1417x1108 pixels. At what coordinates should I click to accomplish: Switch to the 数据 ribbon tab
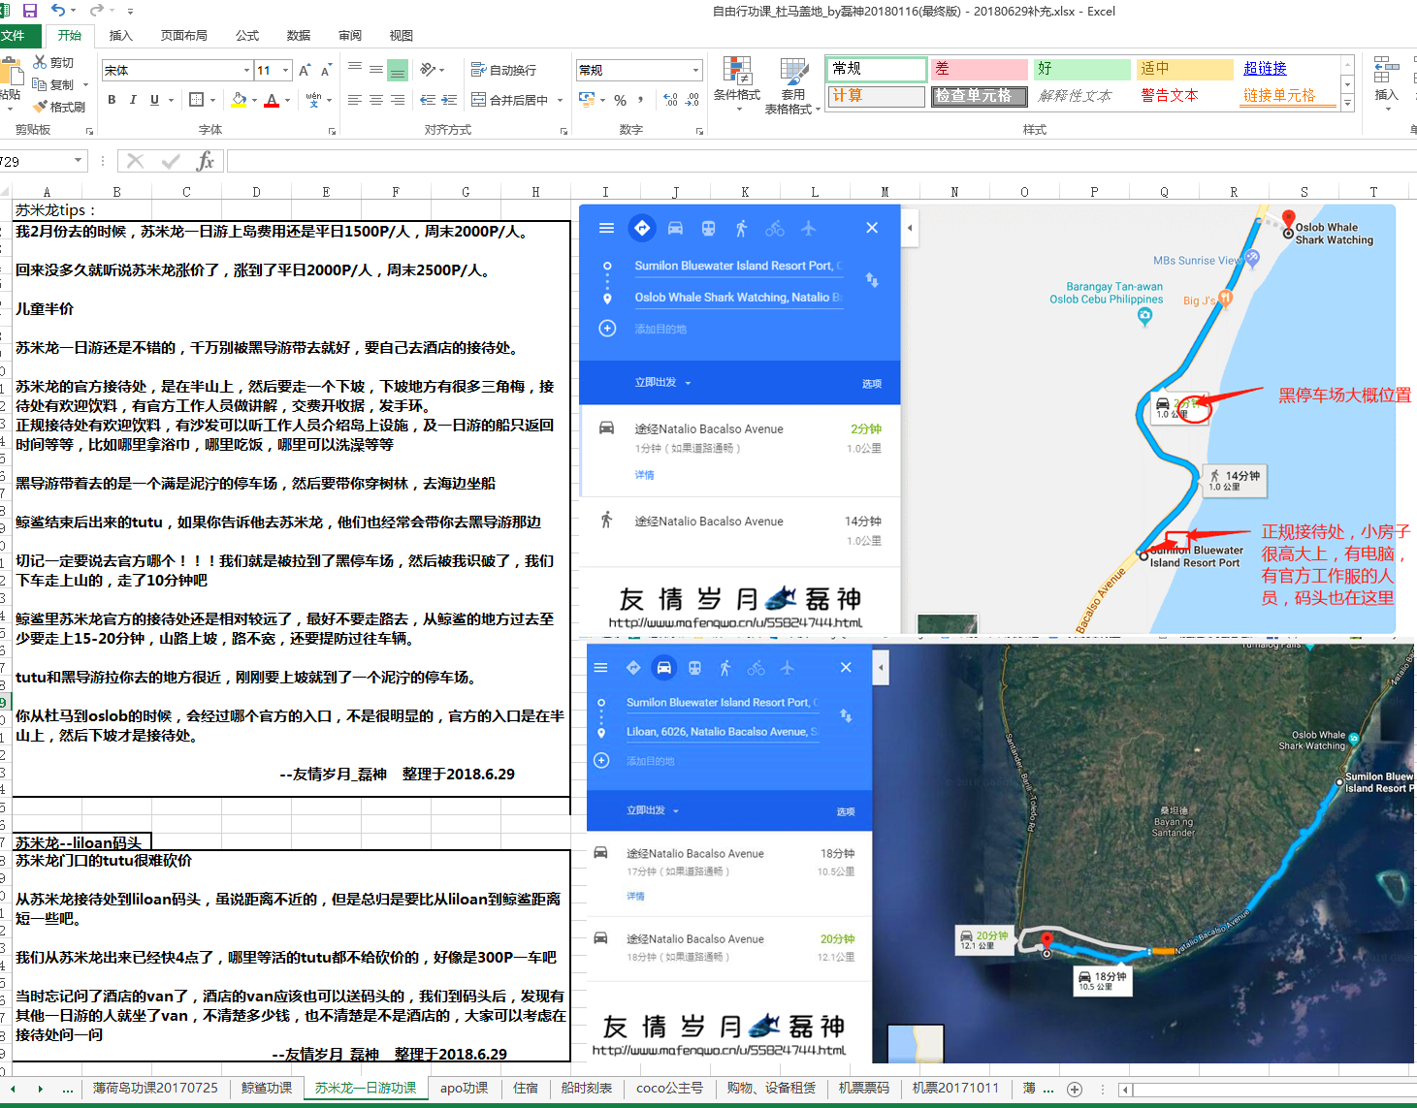[299, 36]
